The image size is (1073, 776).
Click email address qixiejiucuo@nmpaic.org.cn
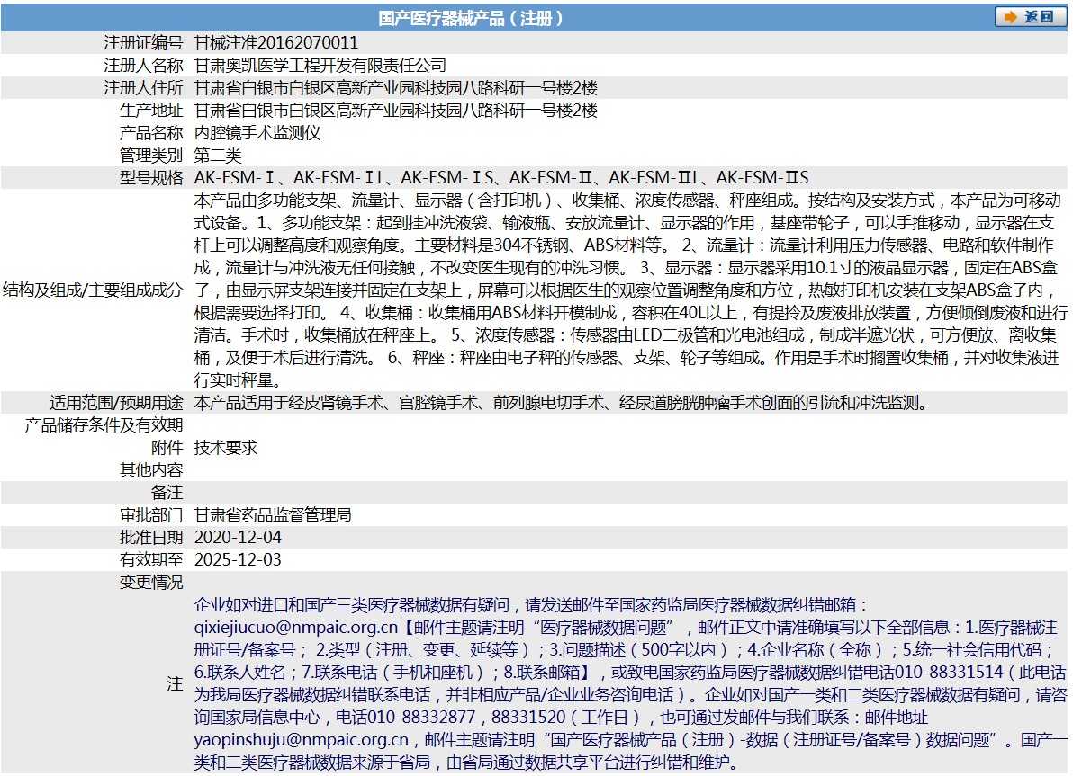click(295, 628)
